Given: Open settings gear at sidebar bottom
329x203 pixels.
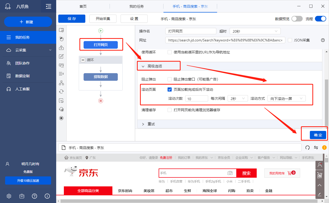Looking at the screenshot, I should pyautogui.click(x=9, y=196).
